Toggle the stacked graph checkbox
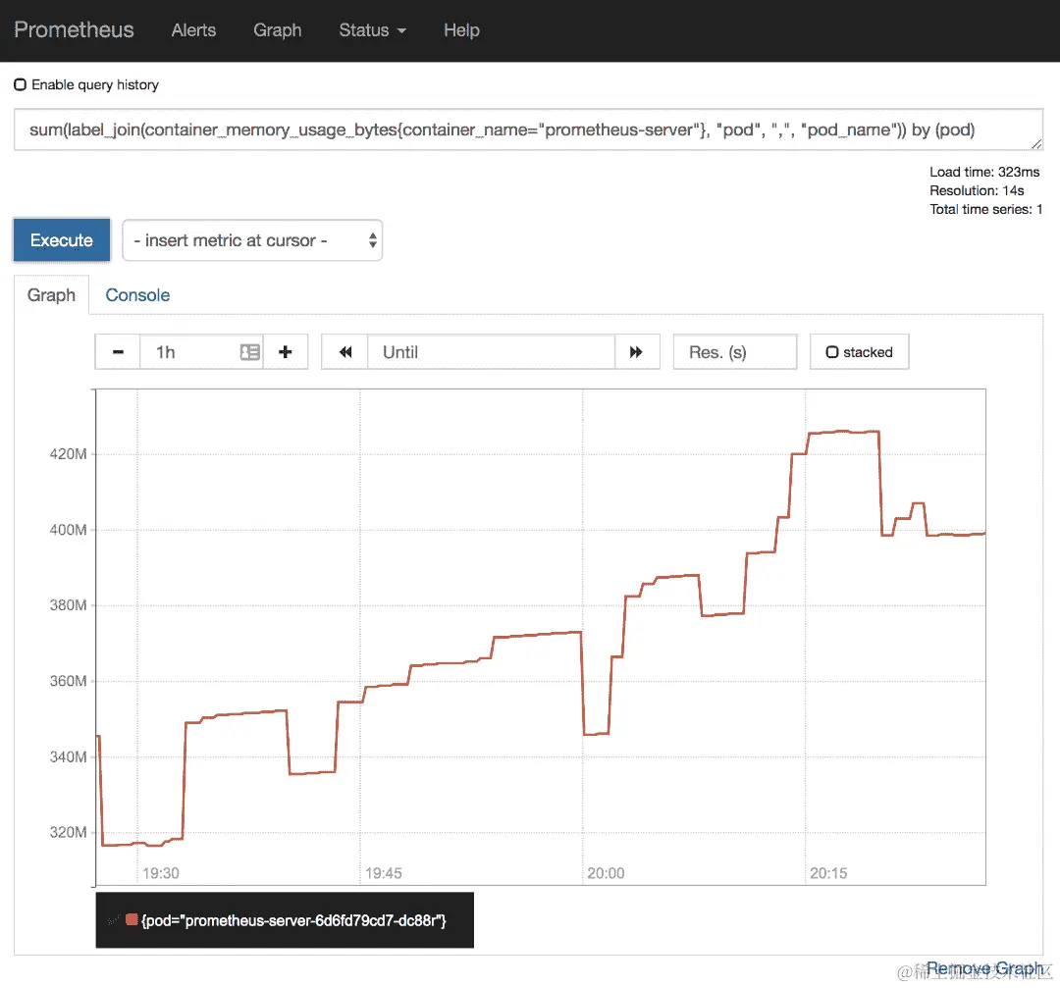 832,352
